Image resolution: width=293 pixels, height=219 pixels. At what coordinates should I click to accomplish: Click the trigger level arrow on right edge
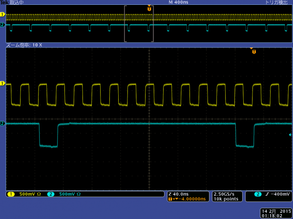290,135
